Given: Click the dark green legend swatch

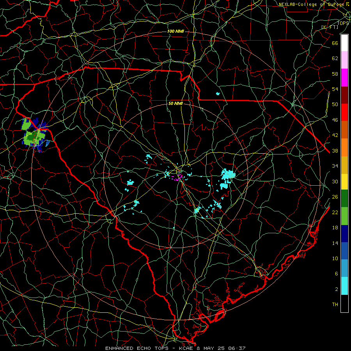Looking at the screenshot, I should point(344,199).
